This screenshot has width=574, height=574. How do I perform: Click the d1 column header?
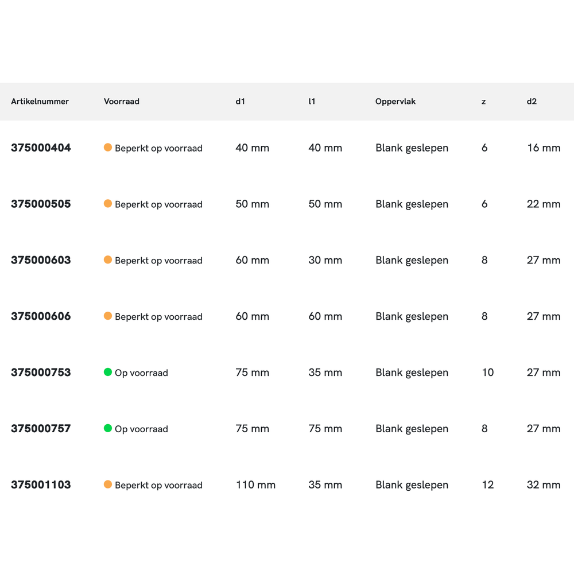coord(240,102)
